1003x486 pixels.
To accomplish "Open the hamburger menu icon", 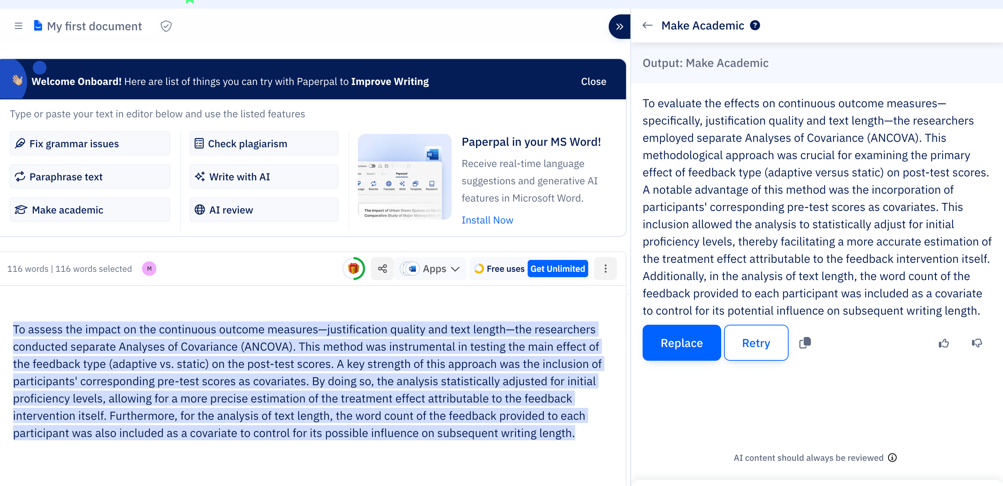I will (x=18, y=26).
